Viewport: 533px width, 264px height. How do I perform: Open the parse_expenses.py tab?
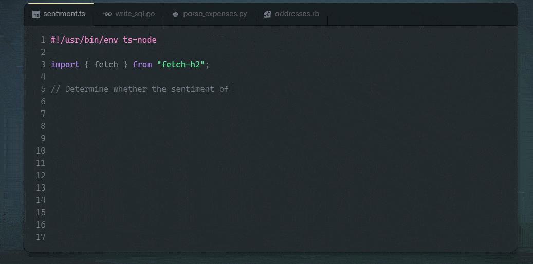pos(209,14)
